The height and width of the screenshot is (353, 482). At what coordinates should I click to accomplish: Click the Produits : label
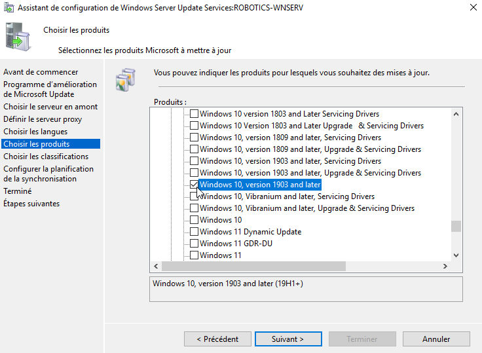tap(170, 102)
